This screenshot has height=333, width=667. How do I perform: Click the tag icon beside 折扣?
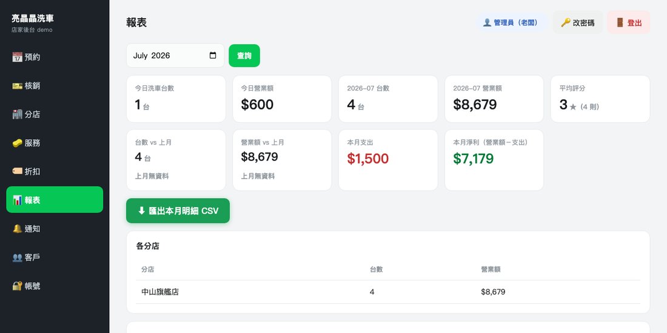pos(17,171)
